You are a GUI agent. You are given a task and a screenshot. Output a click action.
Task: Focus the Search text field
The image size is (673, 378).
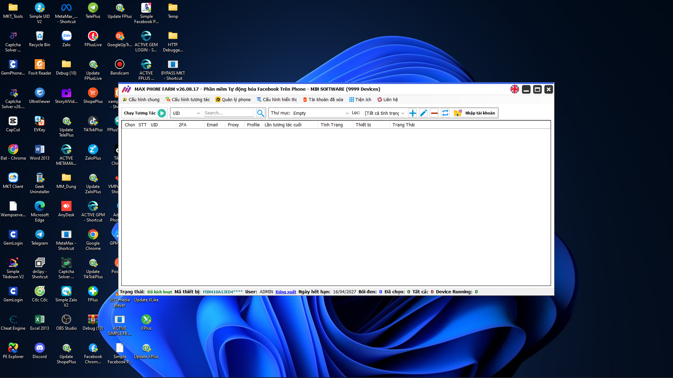tap(229, 113)
